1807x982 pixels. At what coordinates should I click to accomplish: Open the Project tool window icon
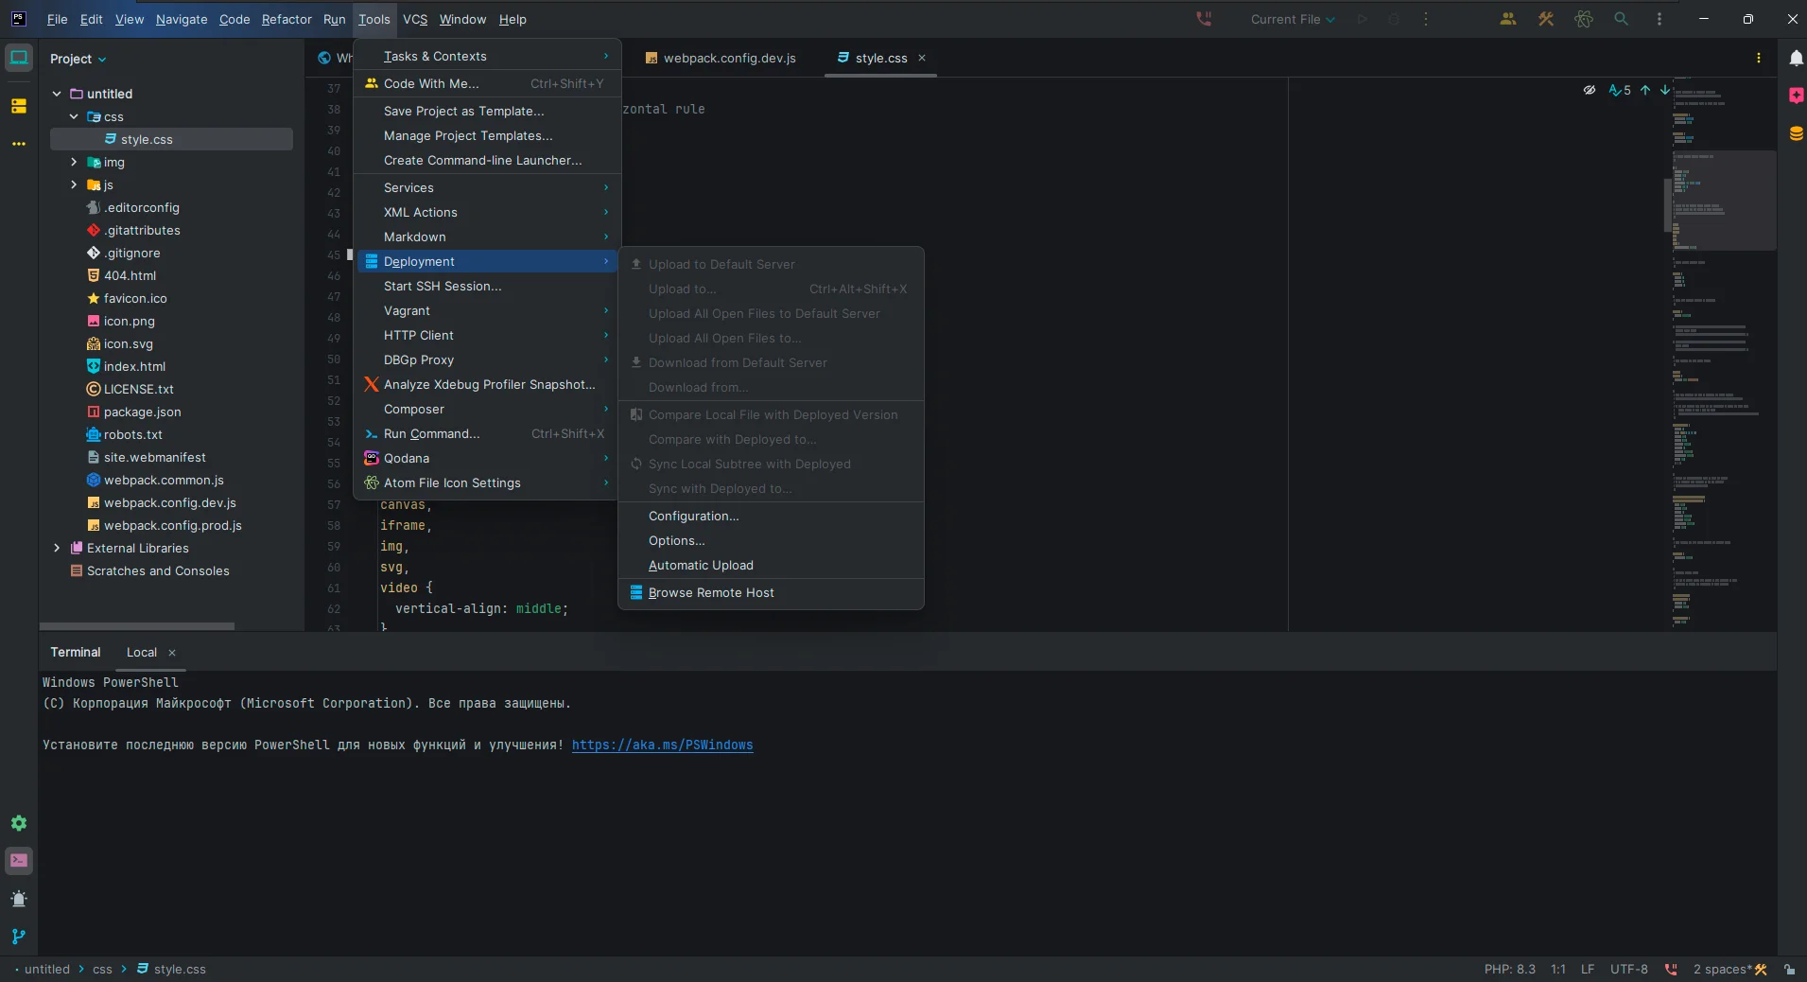[19, 58]
